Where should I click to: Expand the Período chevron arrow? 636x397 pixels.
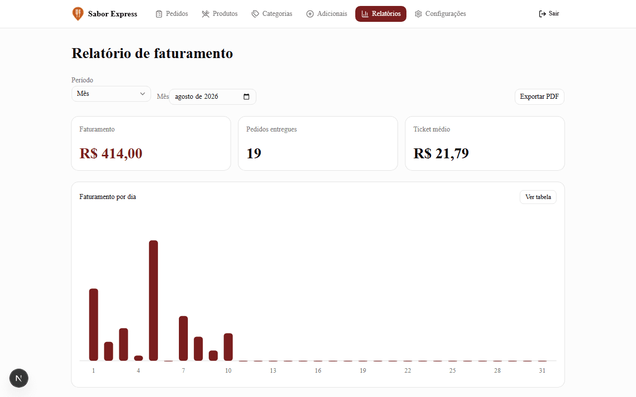click(x=143, y=94)
